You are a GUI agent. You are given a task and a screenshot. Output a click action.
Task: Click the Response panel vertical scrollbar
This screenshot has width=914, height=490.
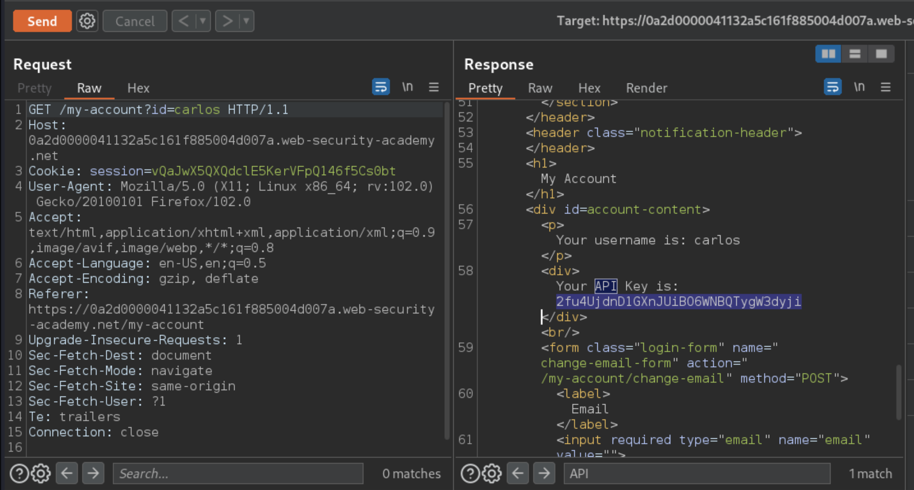click(899, 392)
